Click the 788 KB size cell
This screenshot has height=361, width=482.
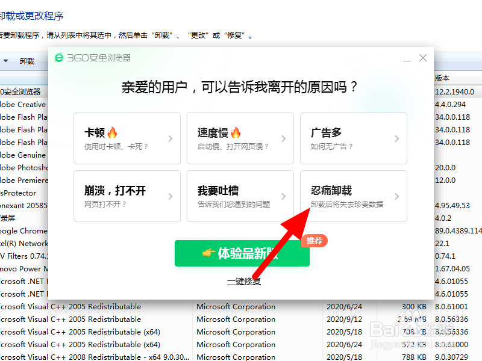click(414, 357)
